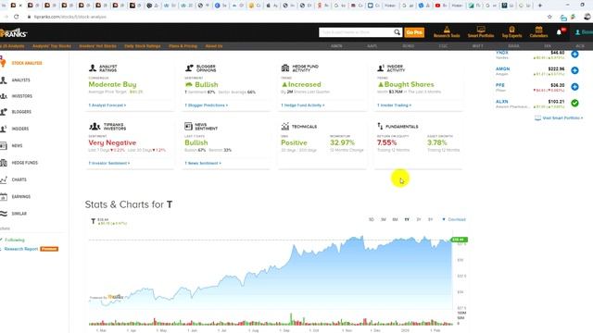593x333 pixels.
Task: Click the search magnifier icon
Action: click(397, 32)
